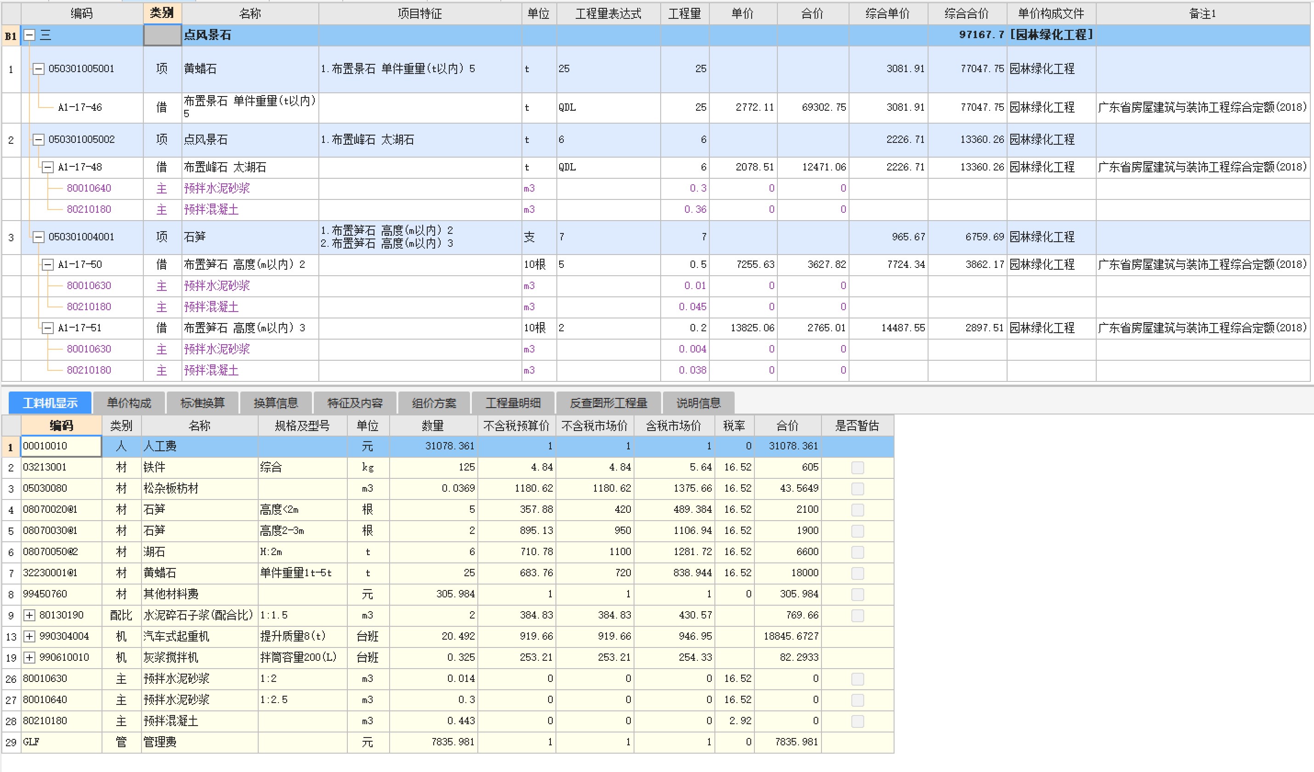
Task: Click the 不含税市场价 column header
Action: click(595, 426)
